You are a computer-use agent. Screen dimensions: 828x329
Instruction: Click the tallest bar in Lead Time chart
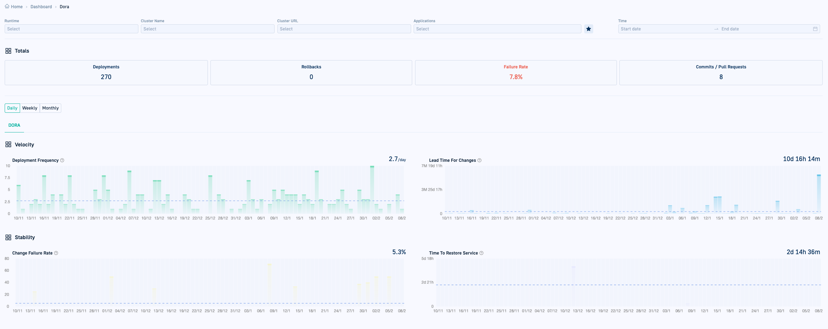819,193
